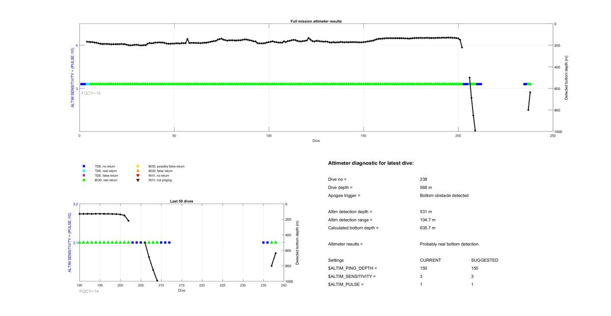Click the current ALTIM_SENSITIVITY value 3
611x316 pixels.
pyautogui.click(x=422, y=276)
